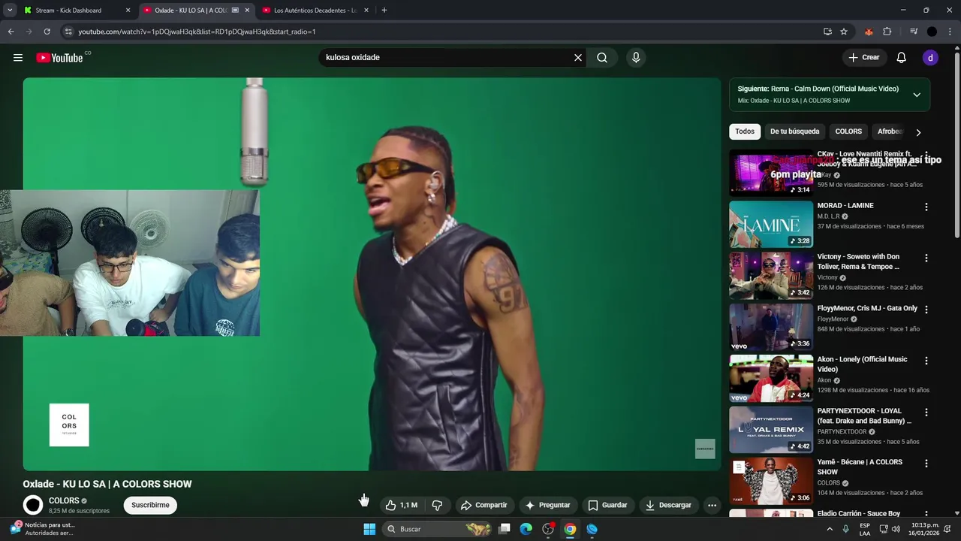
Task: Open options for PARTYNEXTDOOR LOYAL video
Action: tap(926, 412)
